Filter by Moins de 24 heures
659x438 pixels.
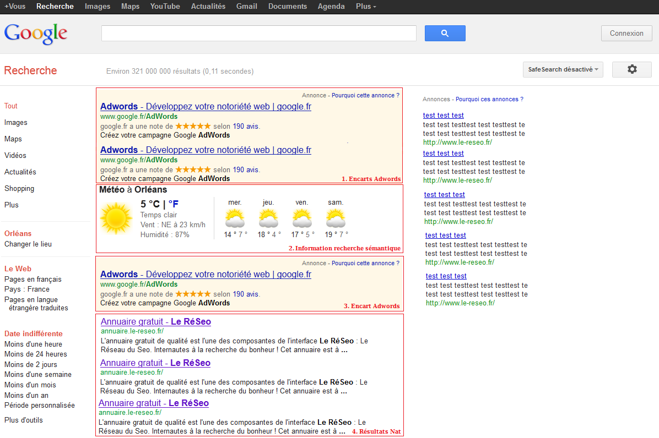click(36, 354)
